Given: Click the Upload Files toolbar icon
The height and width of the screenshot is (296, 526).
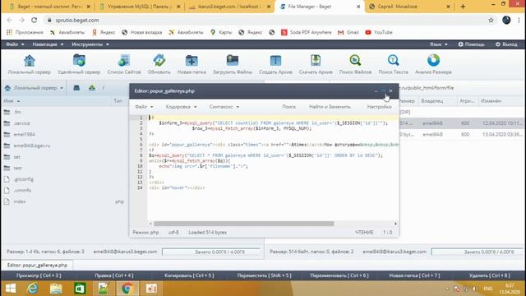Looking at the screenshot, I should [233, 64].
